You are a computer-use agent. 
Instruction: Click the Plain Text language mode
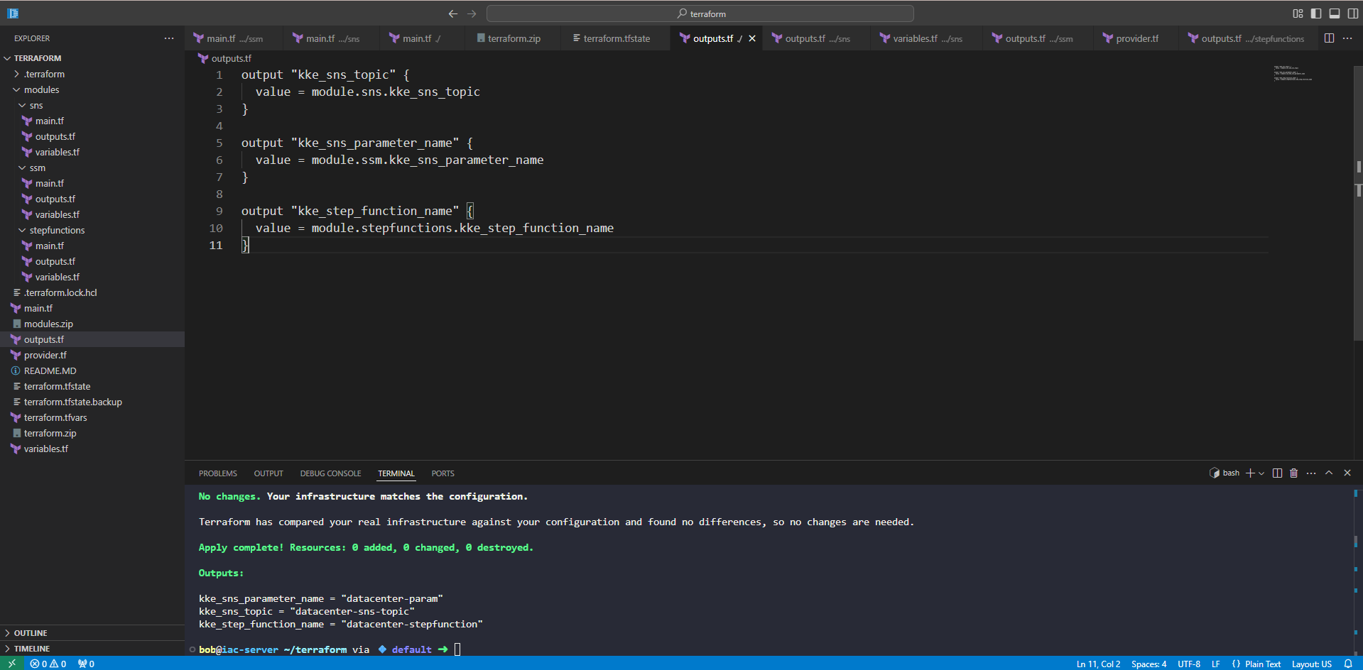[1262, 664]
